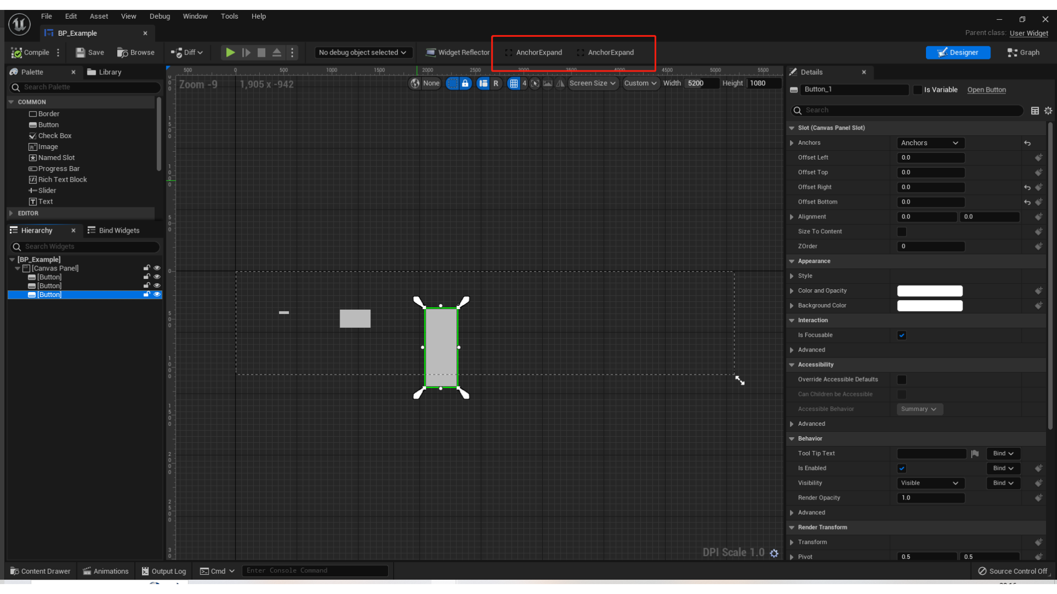Expand the Style property section

[x=792, y=276]
